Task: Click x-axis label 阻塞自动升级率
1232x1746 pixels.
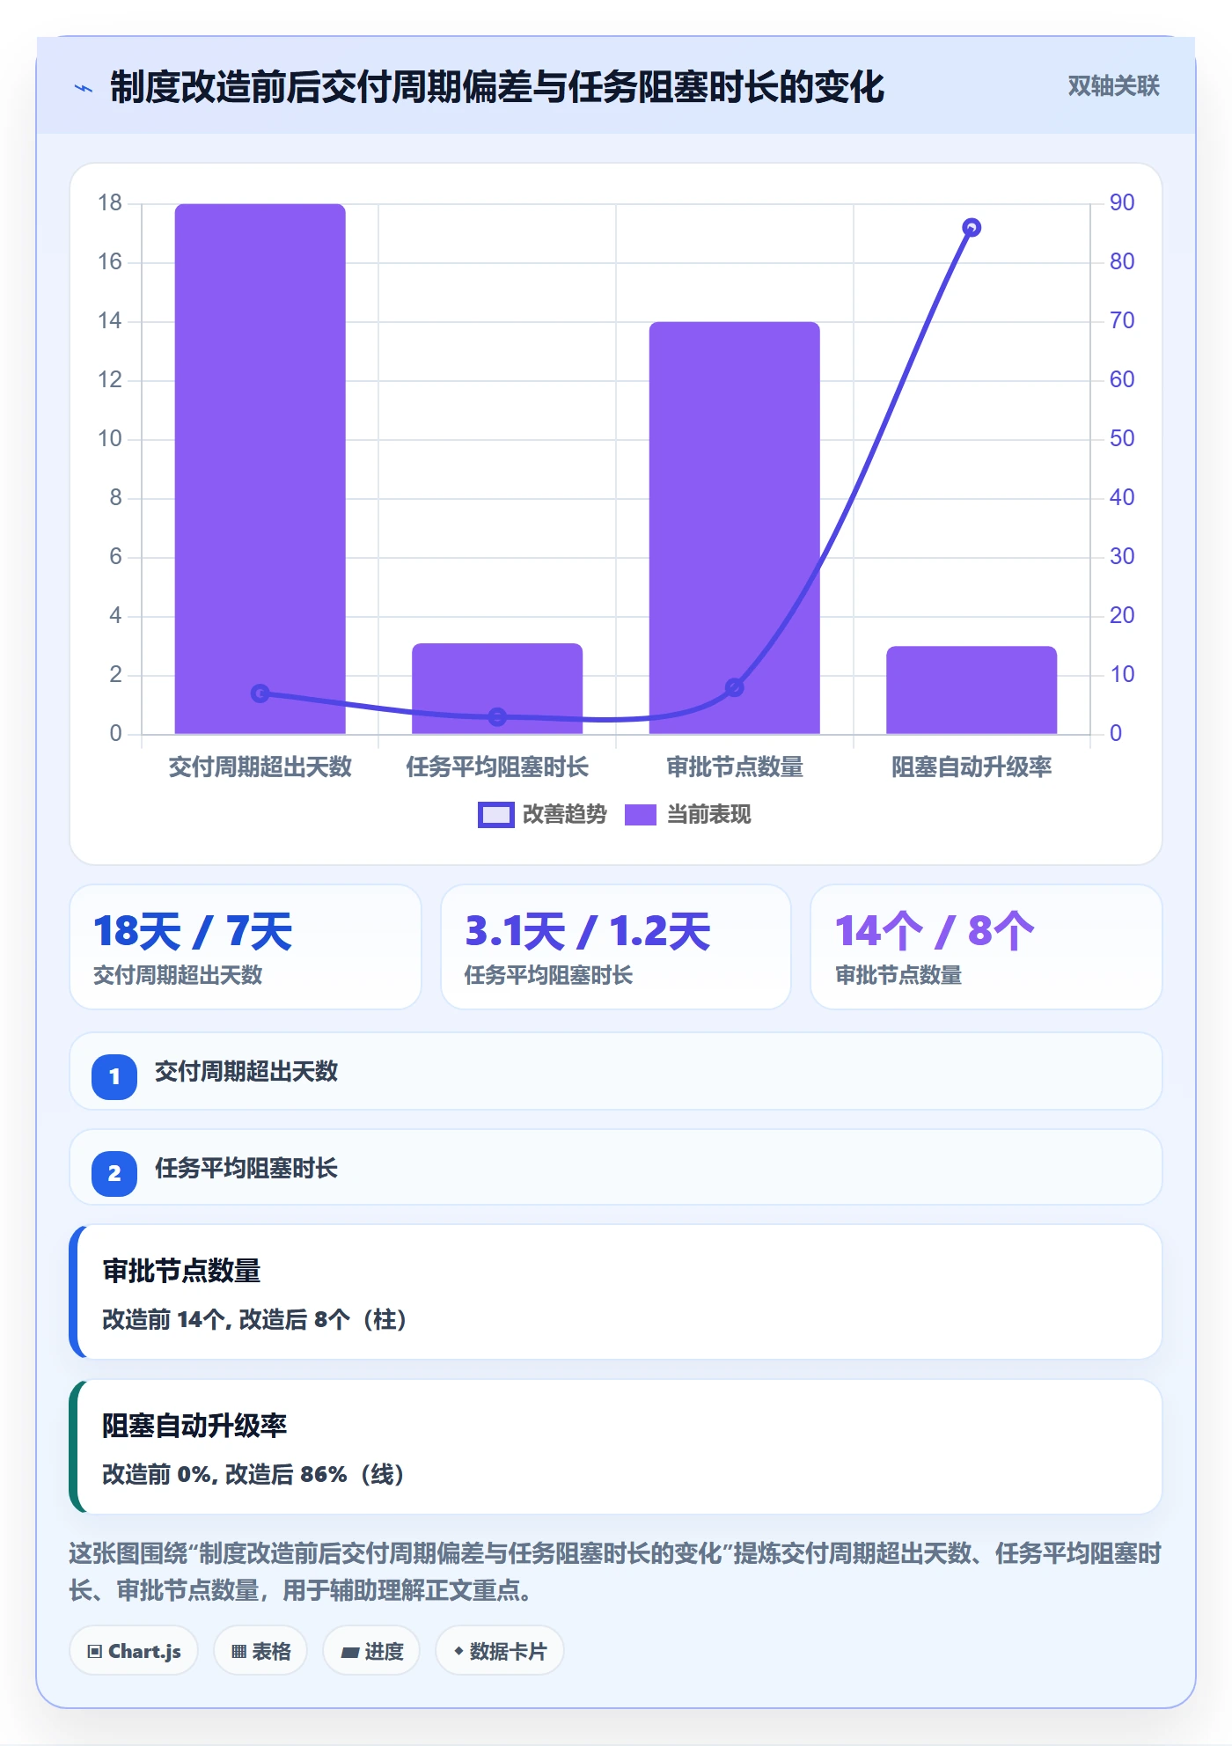Action: (972, 767)
